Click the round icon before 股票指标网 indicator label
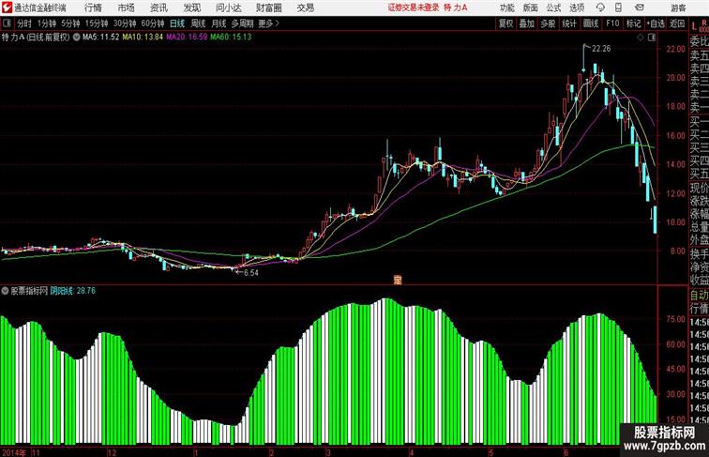 coord(5,291)
